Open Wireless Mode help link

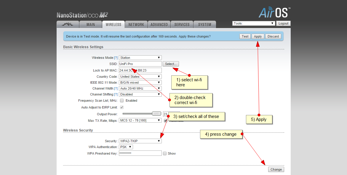[116, 58]
